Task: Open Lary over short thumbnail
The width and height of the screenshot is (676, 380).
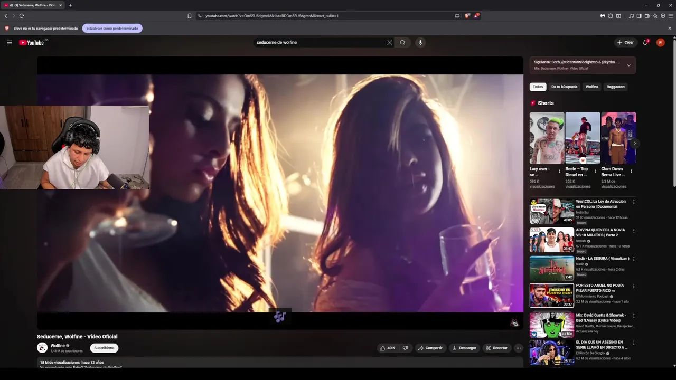Action: pyautogui.click(x=547, y=138)
